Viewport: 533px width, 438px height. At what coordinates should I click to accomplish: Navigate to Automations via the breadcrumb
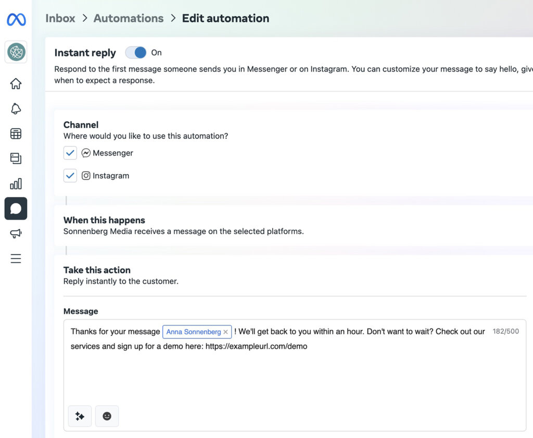point(128,18)
